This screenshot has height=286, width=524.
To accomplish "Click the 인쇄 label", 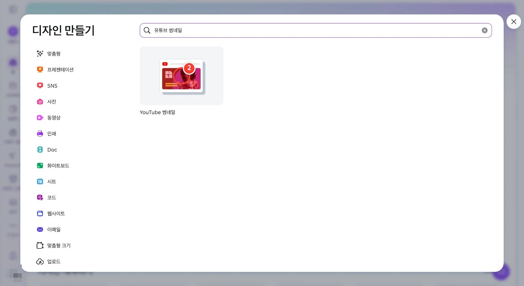I will [x=52, y=134].
